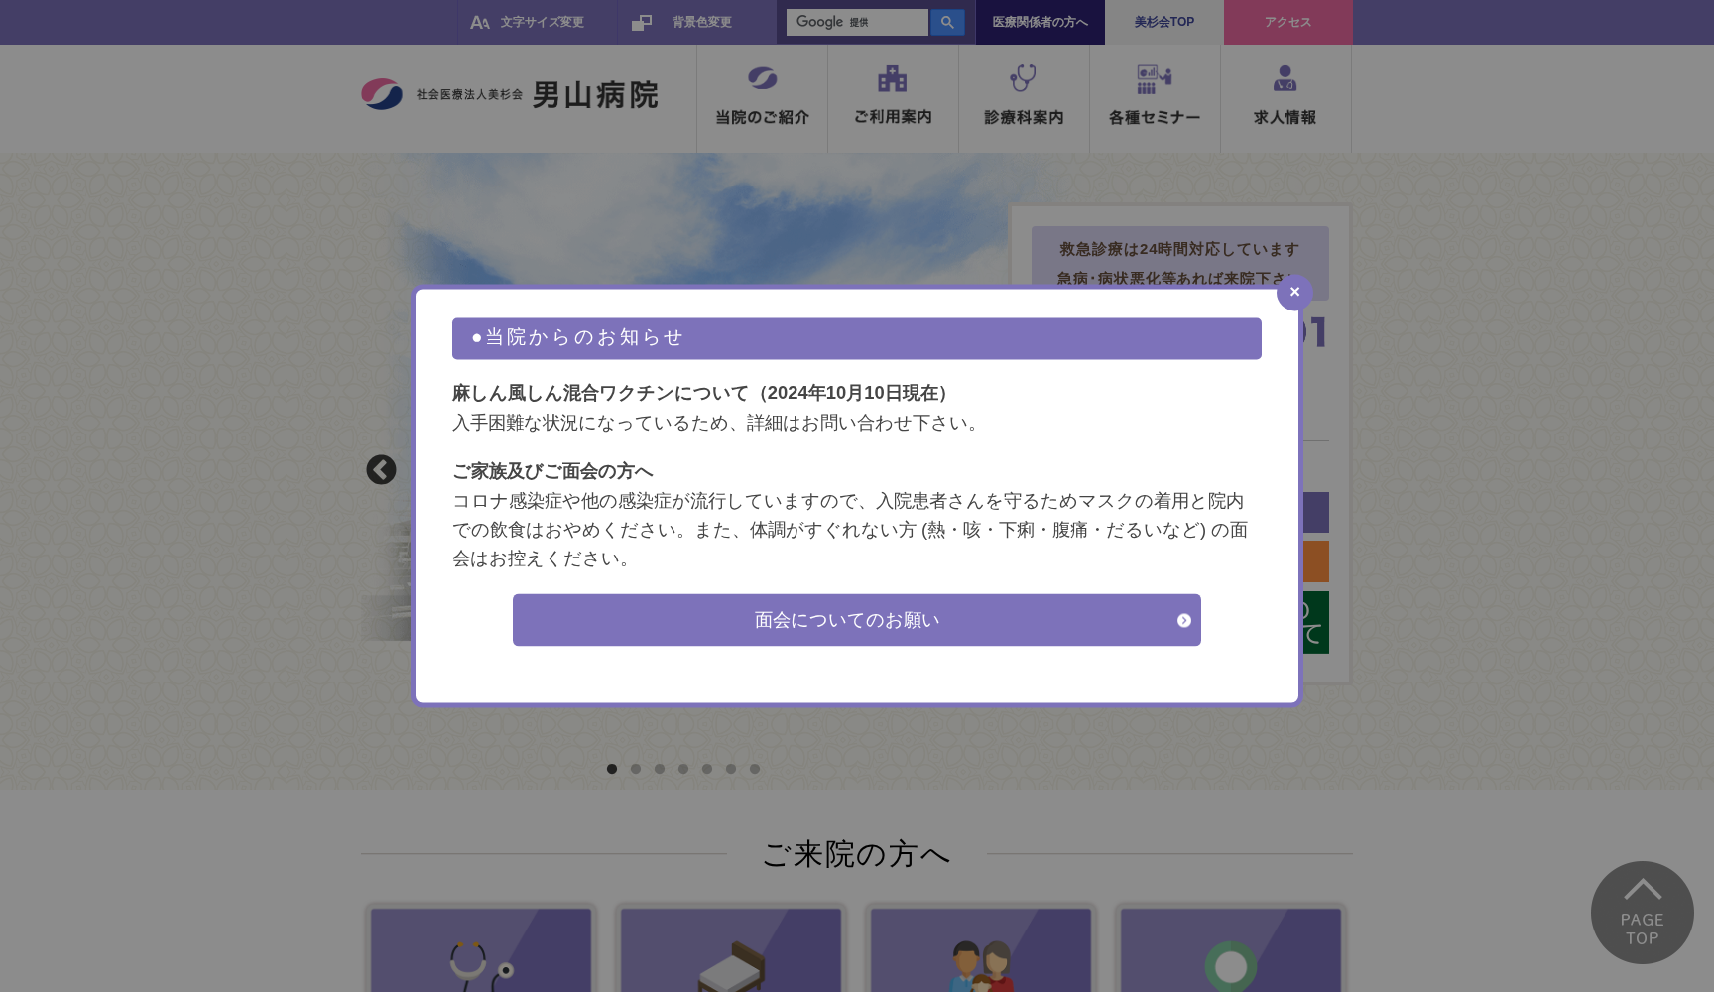Click the hospital building icon for ご利用案内

[x=892, y=76]
